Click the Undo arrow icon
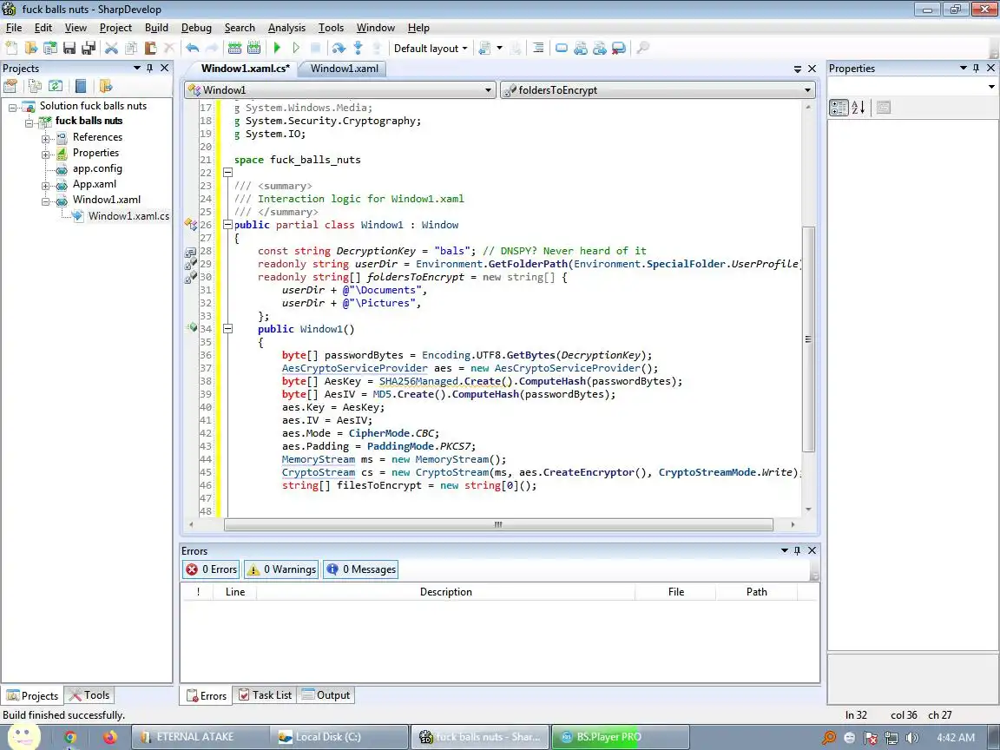This screenshot has height=750, width=1000. coord(192,48)
